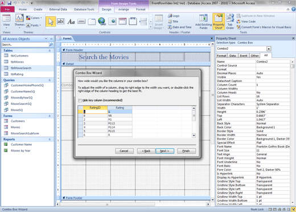Viewport: 296px width, 212px height.
Task: Open the Tab Order dialog
Action: coord(230,22)
